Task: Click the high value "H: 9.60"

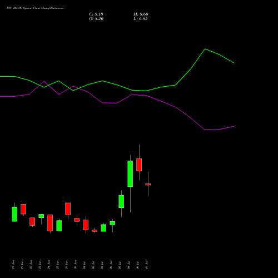Action: [x=141, y=14]
